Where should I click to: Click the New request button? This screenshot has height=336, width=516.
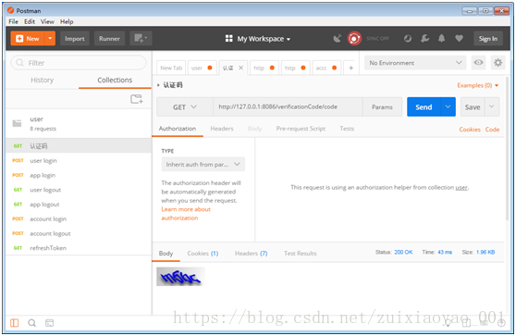28,39
